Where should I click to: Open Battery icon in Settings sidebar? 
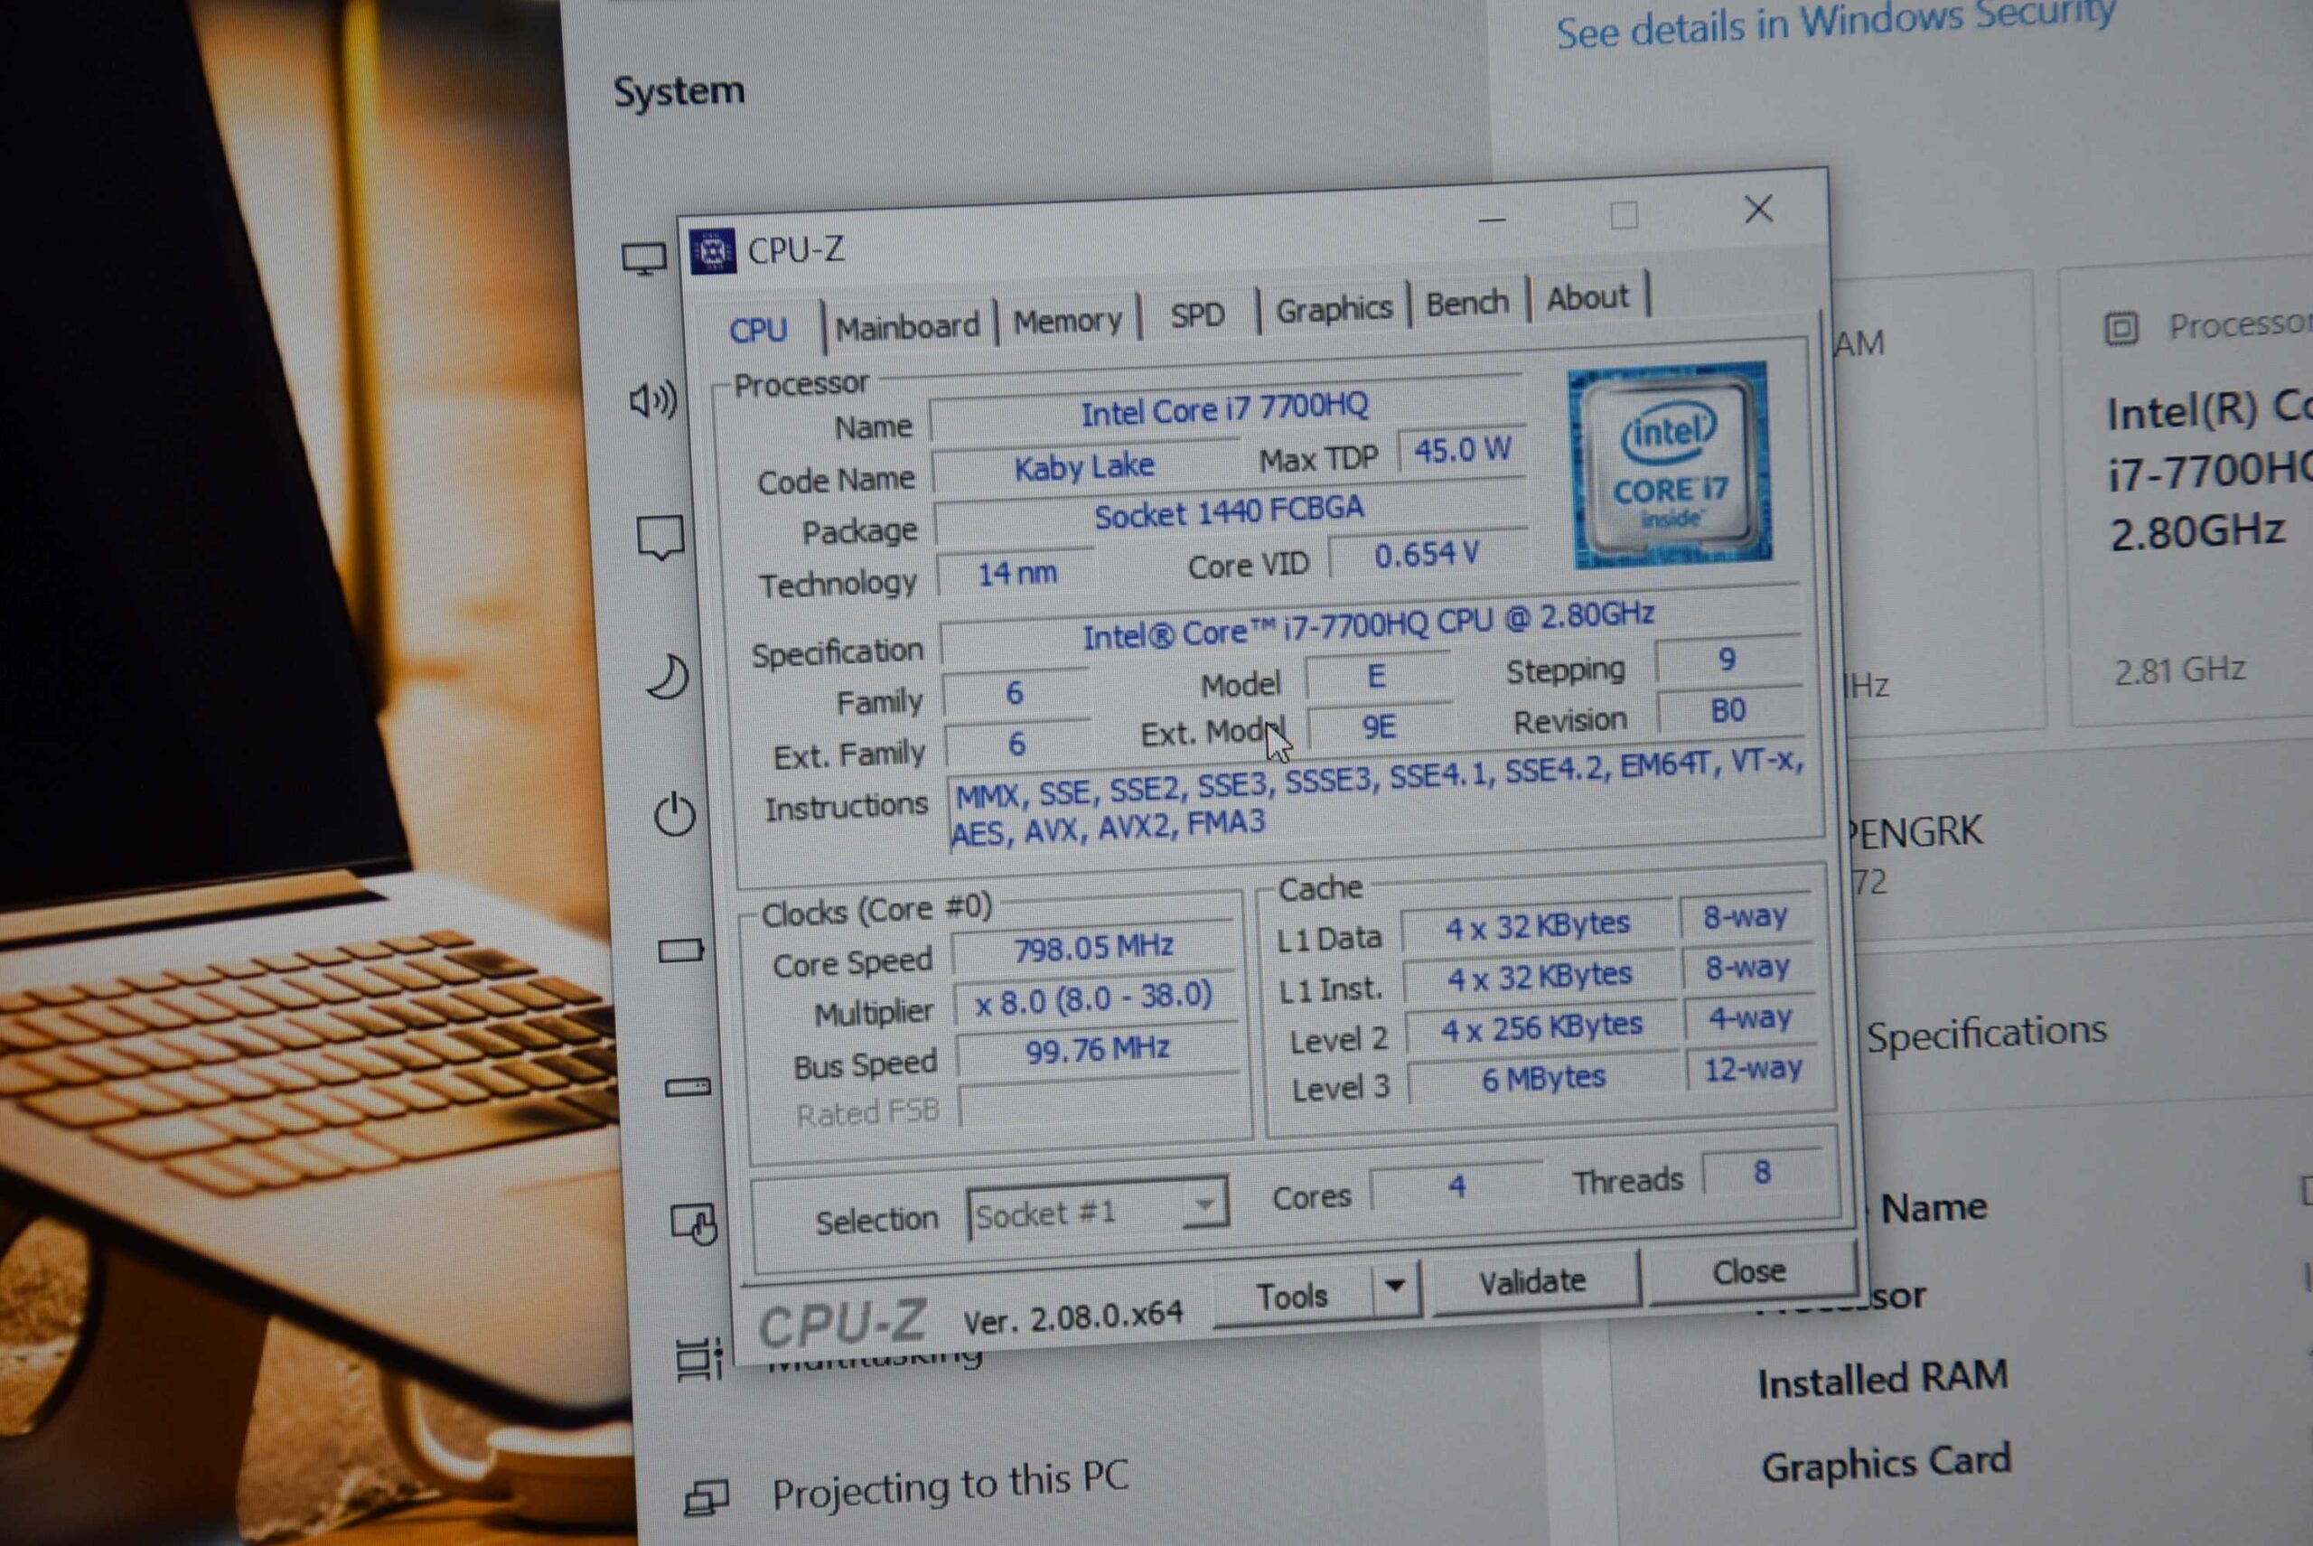680,951
